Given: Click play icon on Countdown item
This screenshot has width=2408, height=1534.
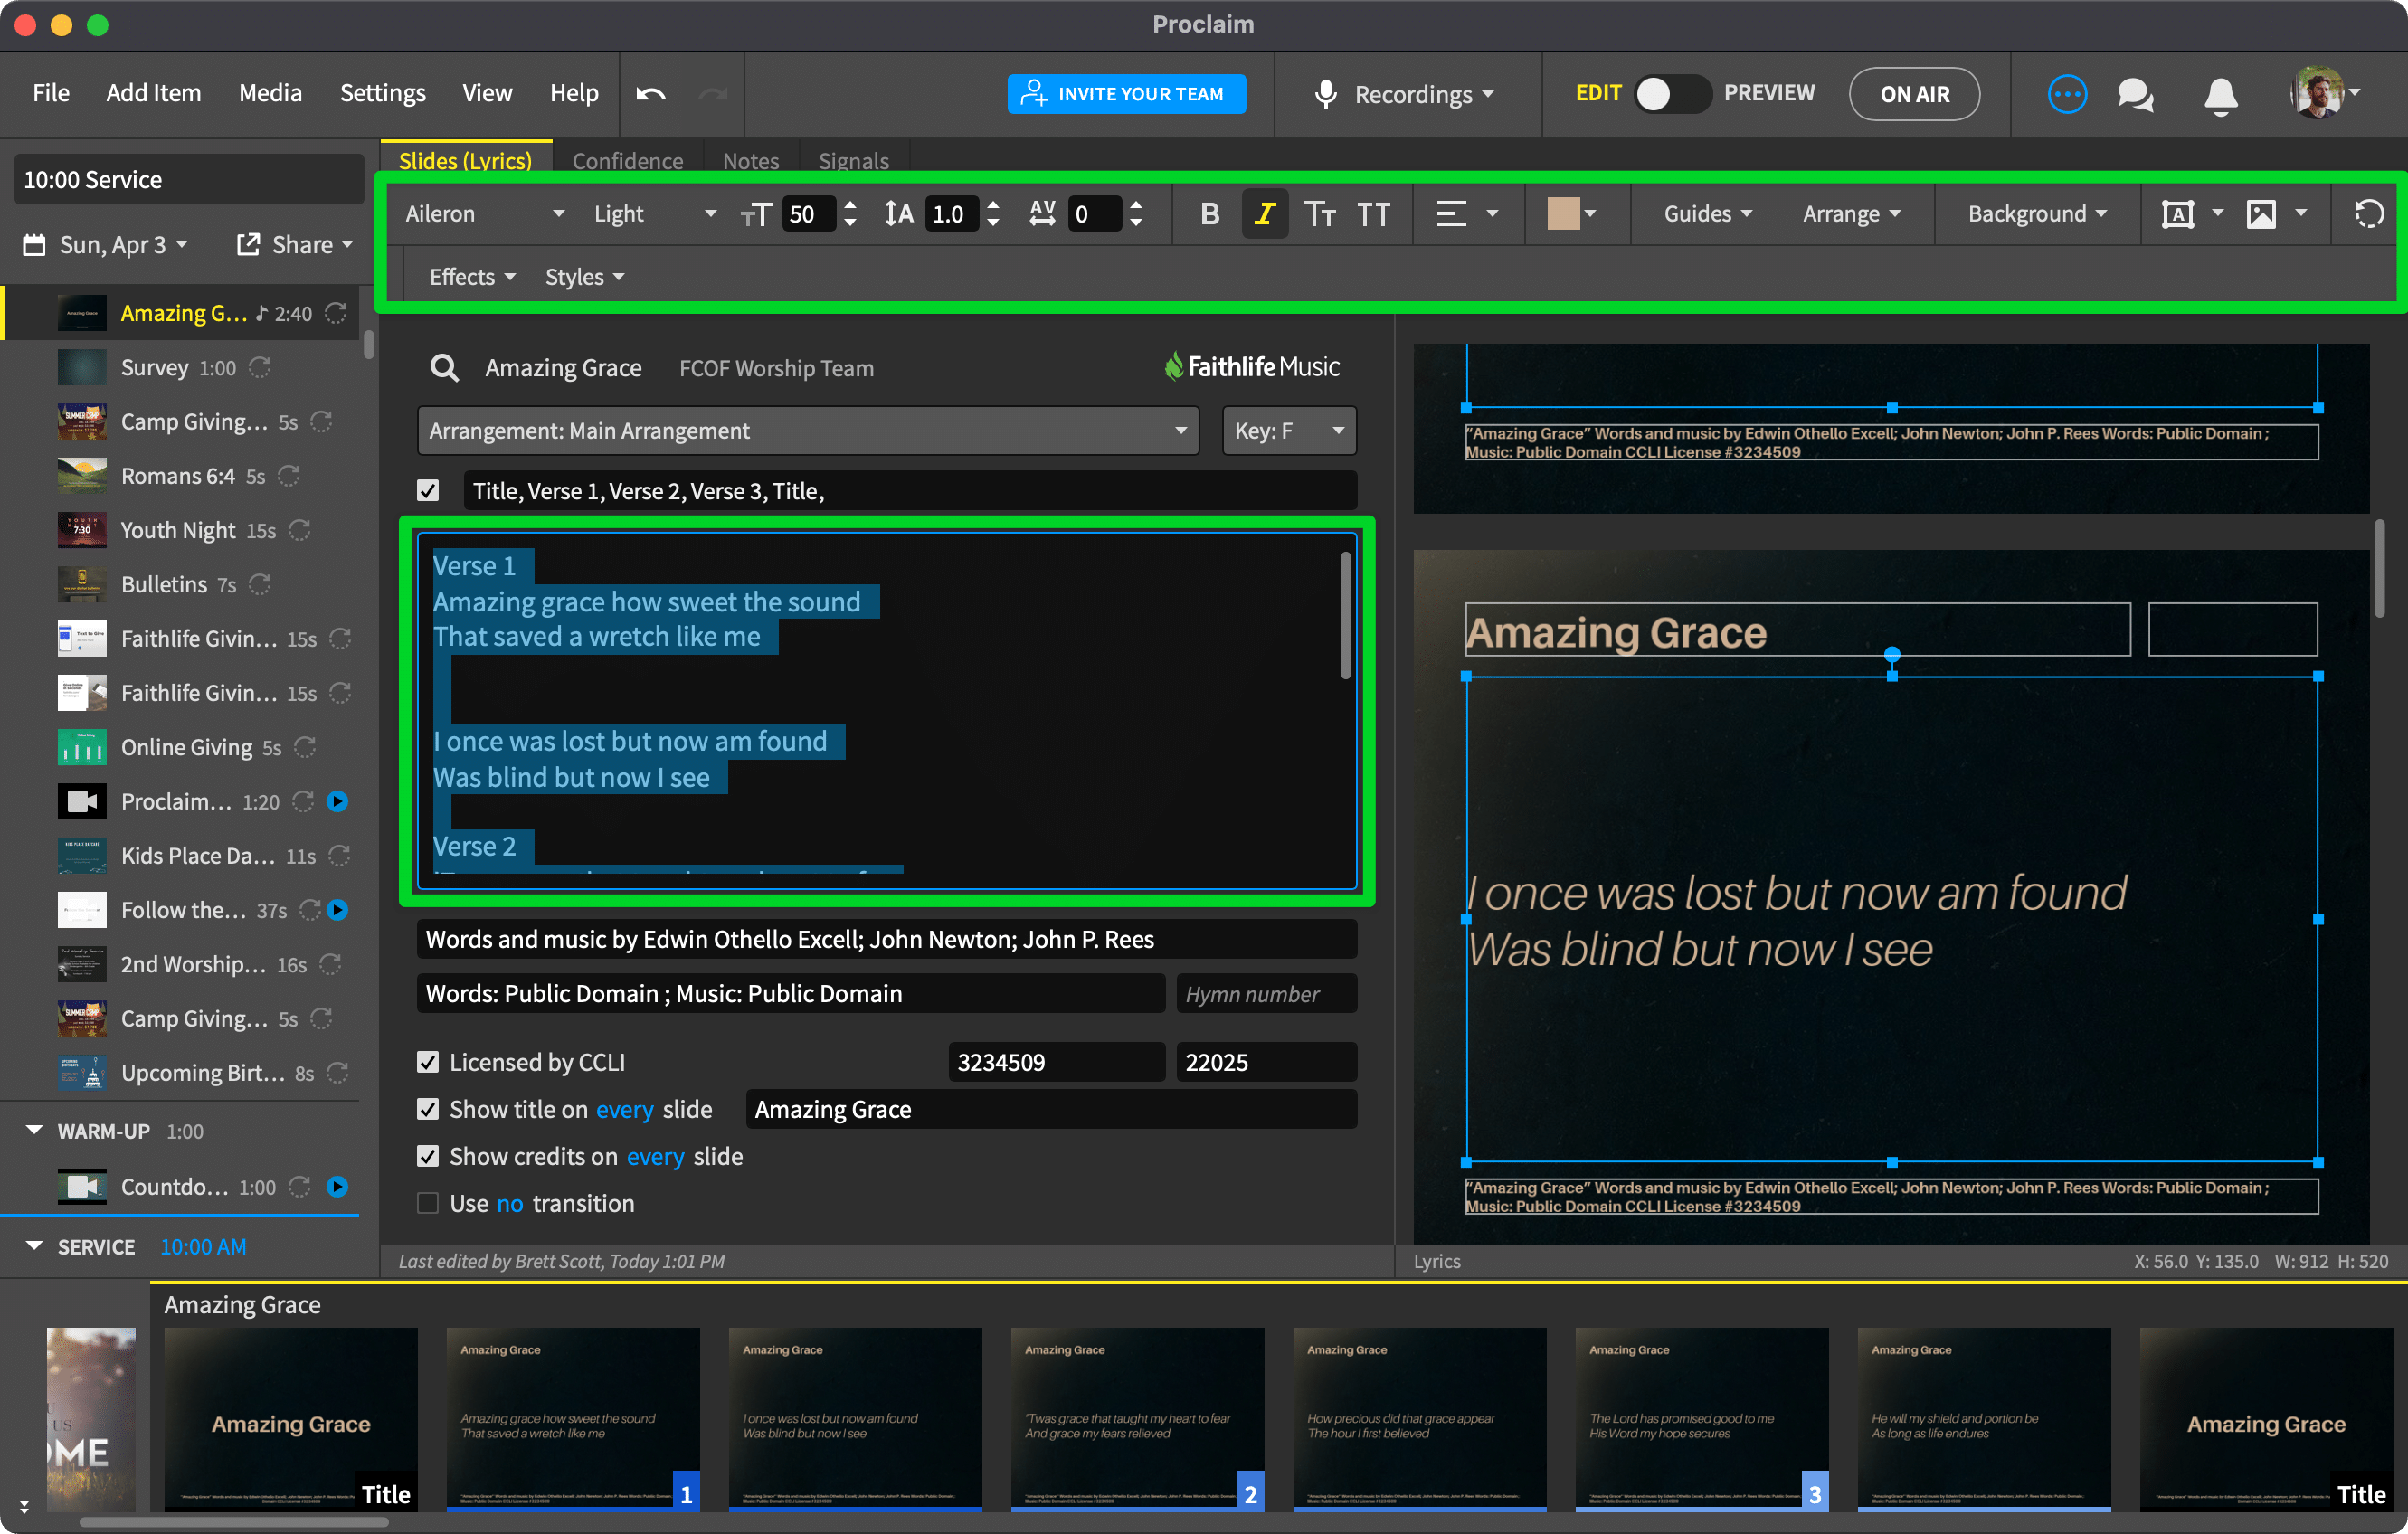Looking at the screenshot, I should tap(338, 1186).
